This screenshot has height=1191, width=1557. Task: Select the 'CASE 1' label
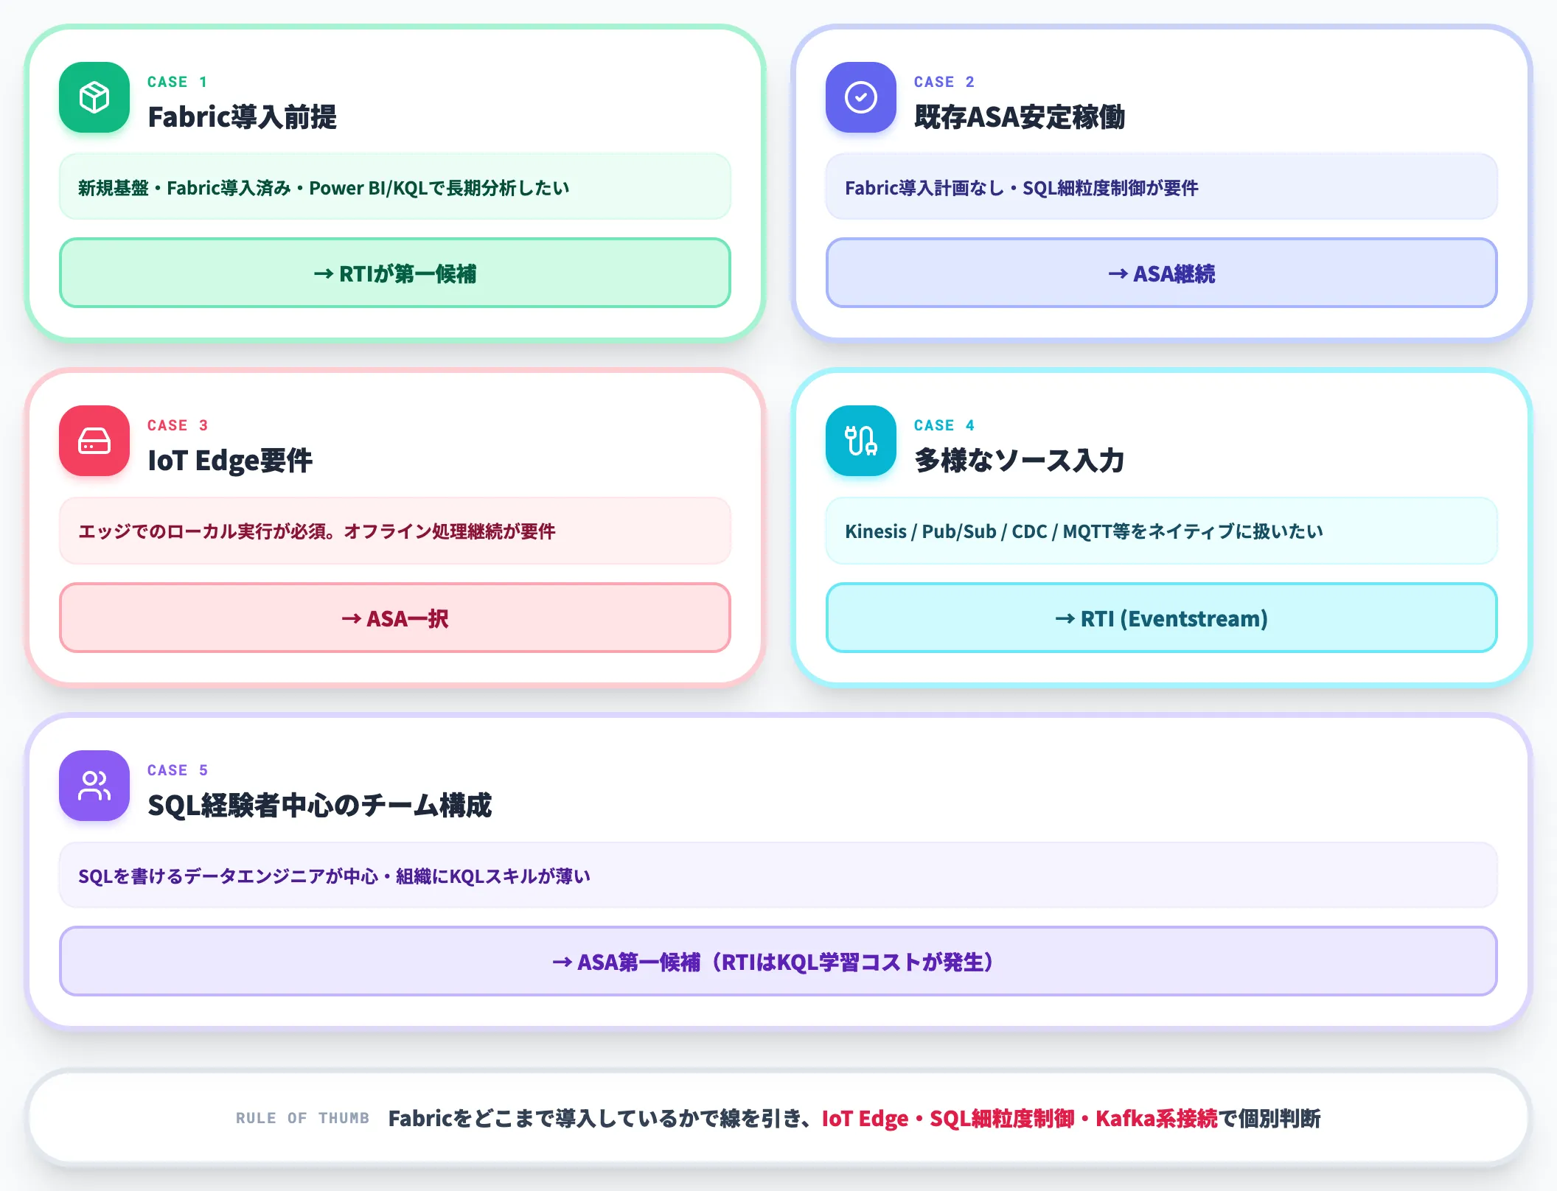pyautogui.click(x=178, y=82)
